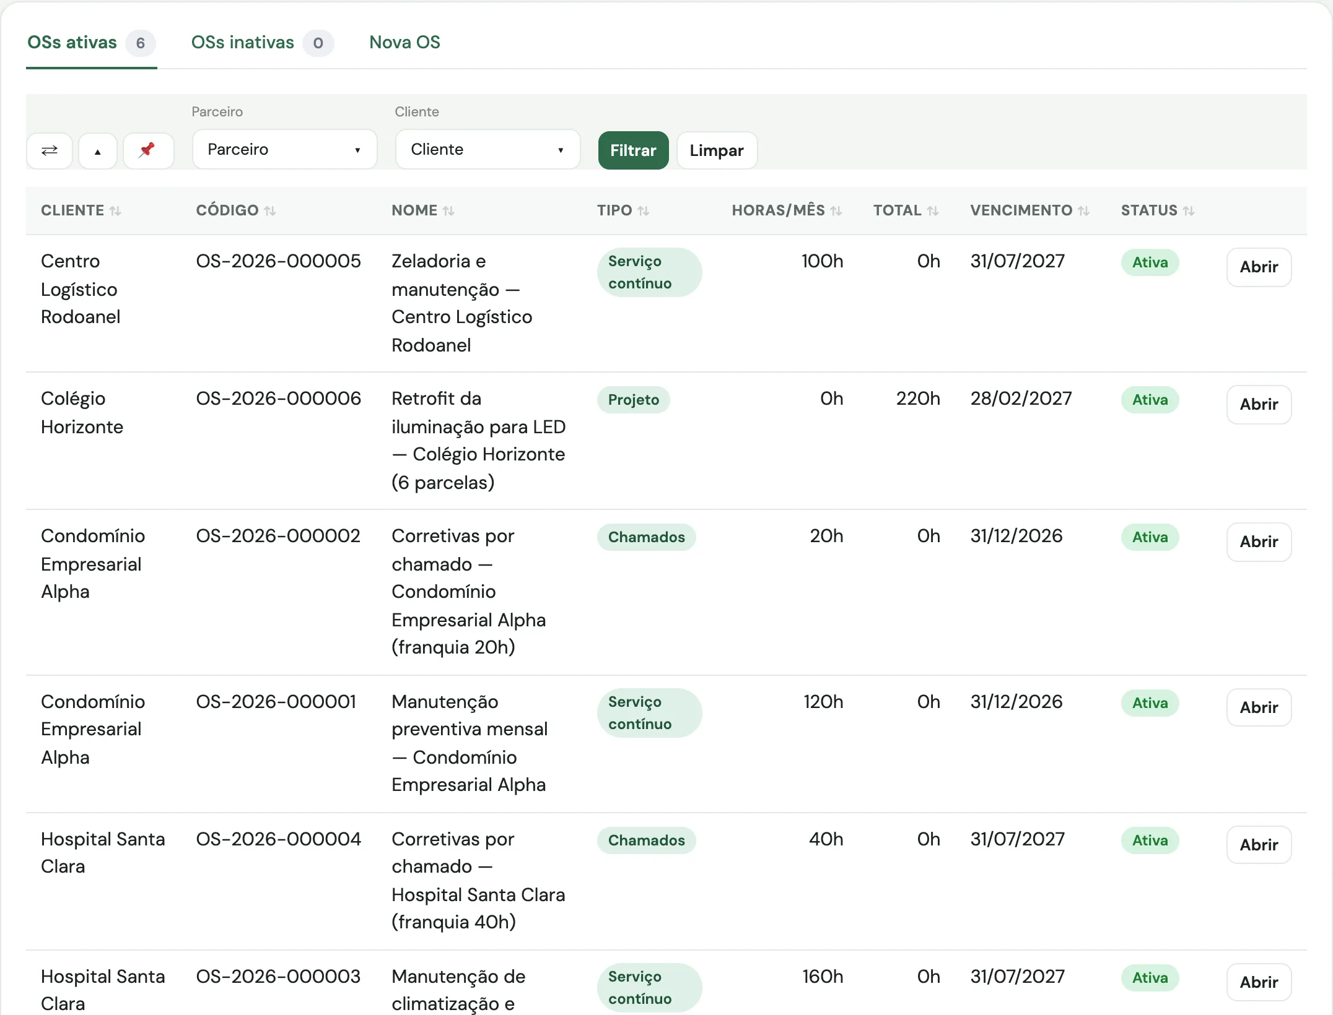Open OS-2026-000001 with Abrir button
Image resolution: width=1333 pixels, height=1015 pixels.
1259,707
